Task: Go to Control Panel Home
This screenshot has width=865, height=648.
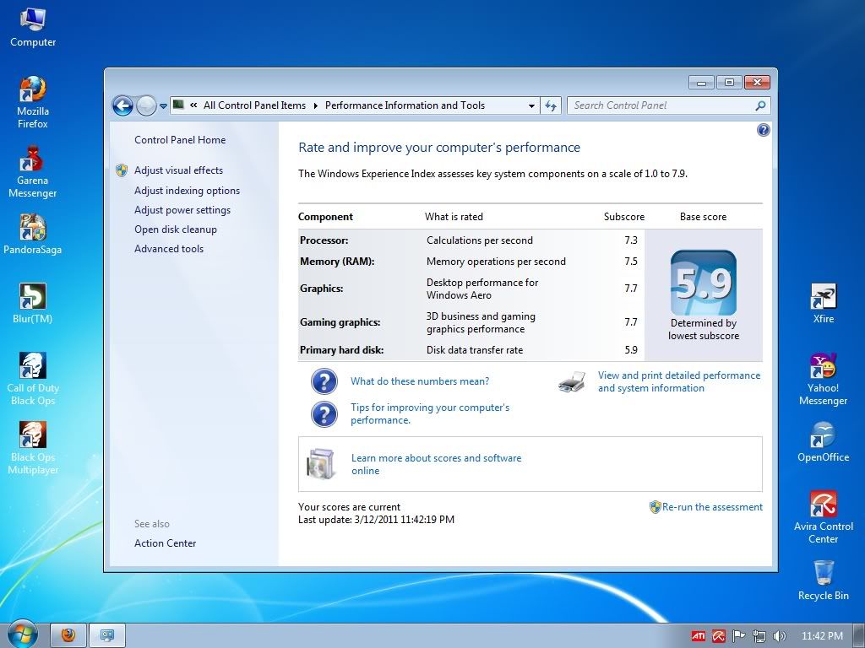Action: 180,140
